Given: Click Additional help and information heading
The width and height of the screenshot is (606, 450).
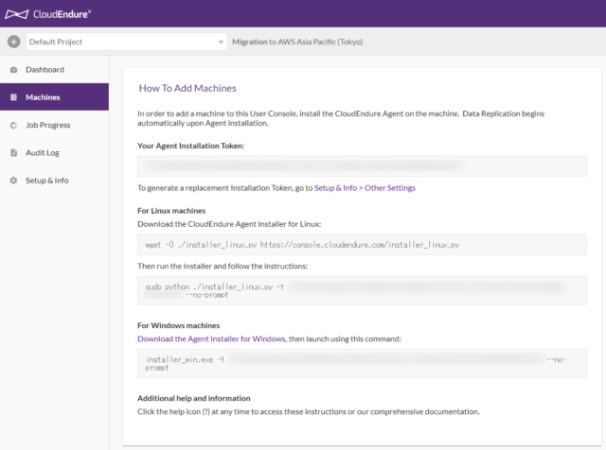Looking at the screenshot, I should (x=194, y=398).
